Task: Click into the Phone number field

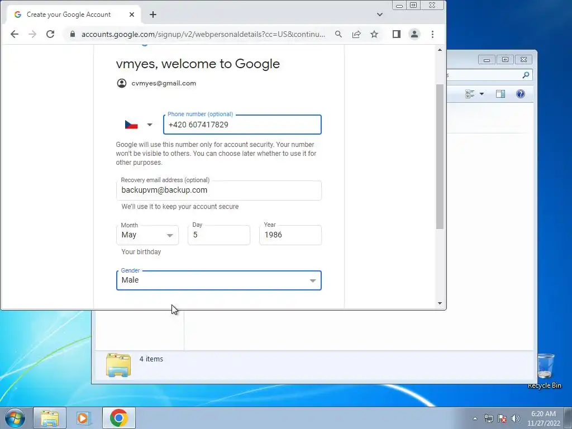Action: [x=242, y=125]
